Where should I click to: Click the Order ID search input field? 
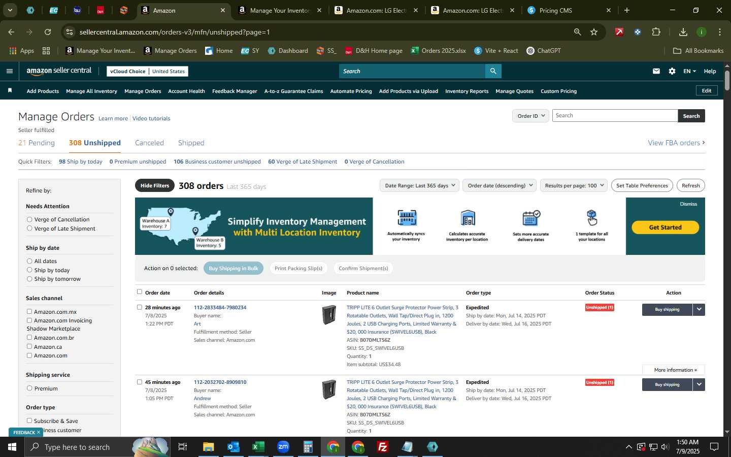click(x=615, y=116)
